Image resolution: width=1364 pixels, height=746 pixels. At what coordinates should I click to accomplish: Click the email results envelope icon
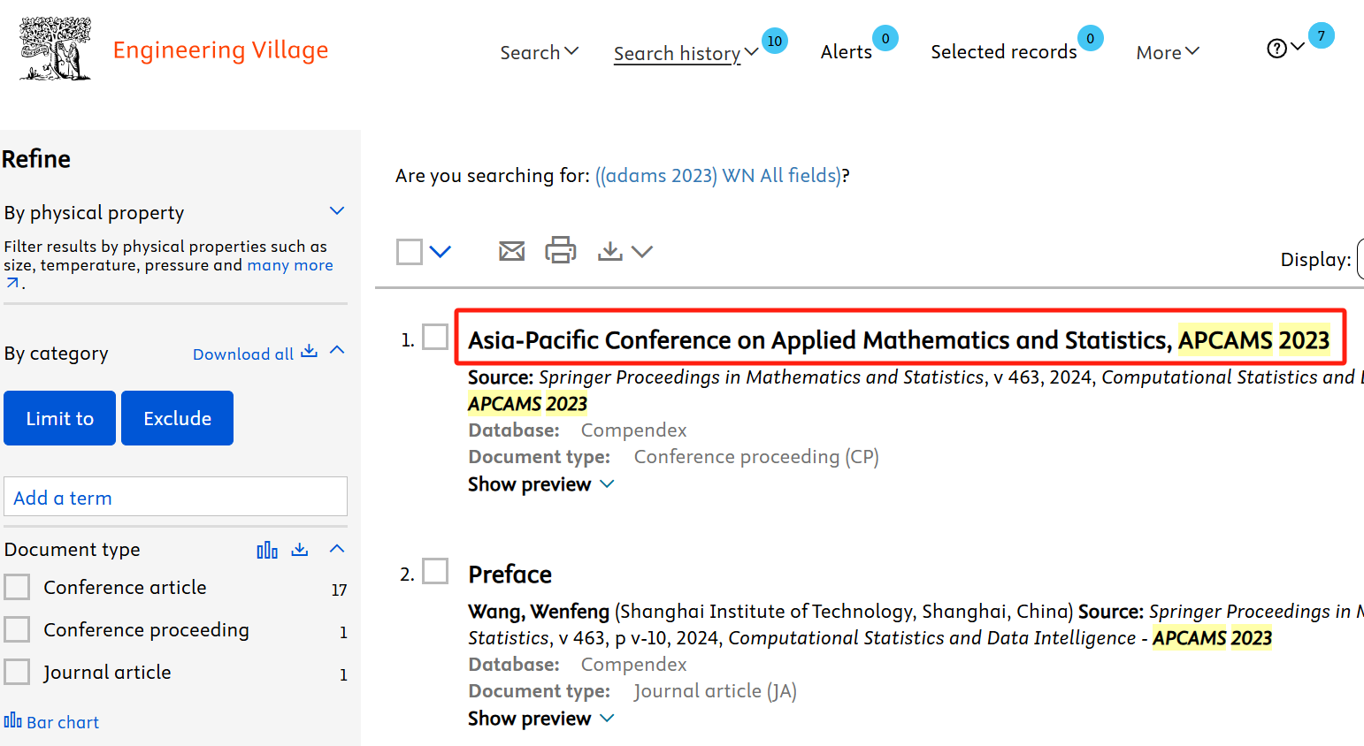[511, 252]
